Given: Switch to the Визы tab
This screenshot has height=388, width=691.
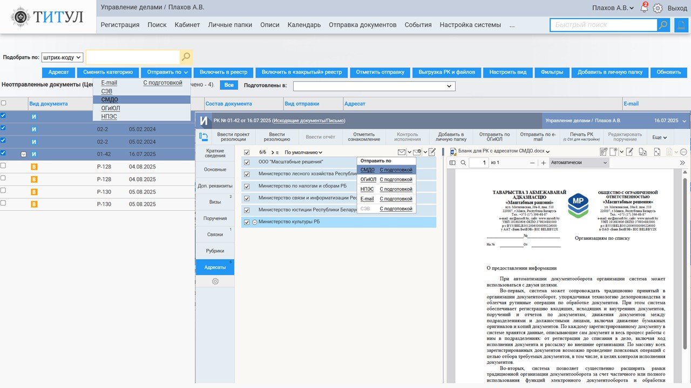Looking at the screenshot, I should (215, 202).
